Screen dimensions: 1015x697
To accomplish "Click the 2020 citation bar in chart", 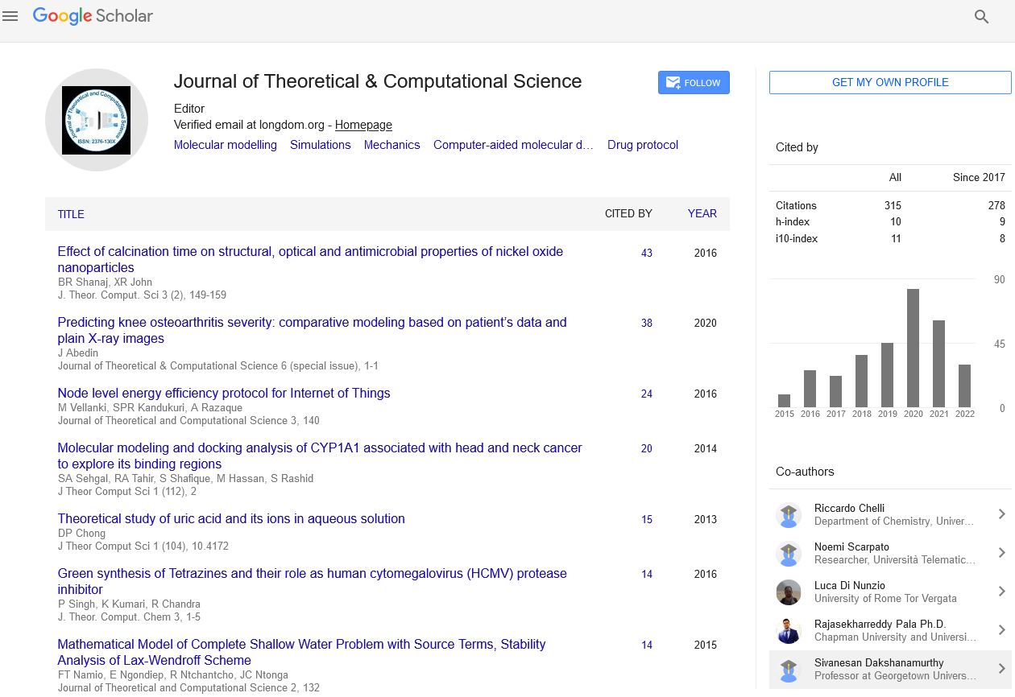I will [913, 348].
